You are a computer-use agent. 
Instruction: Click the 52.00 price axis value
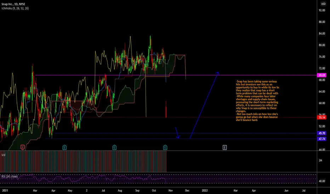[x=322, y=127]
